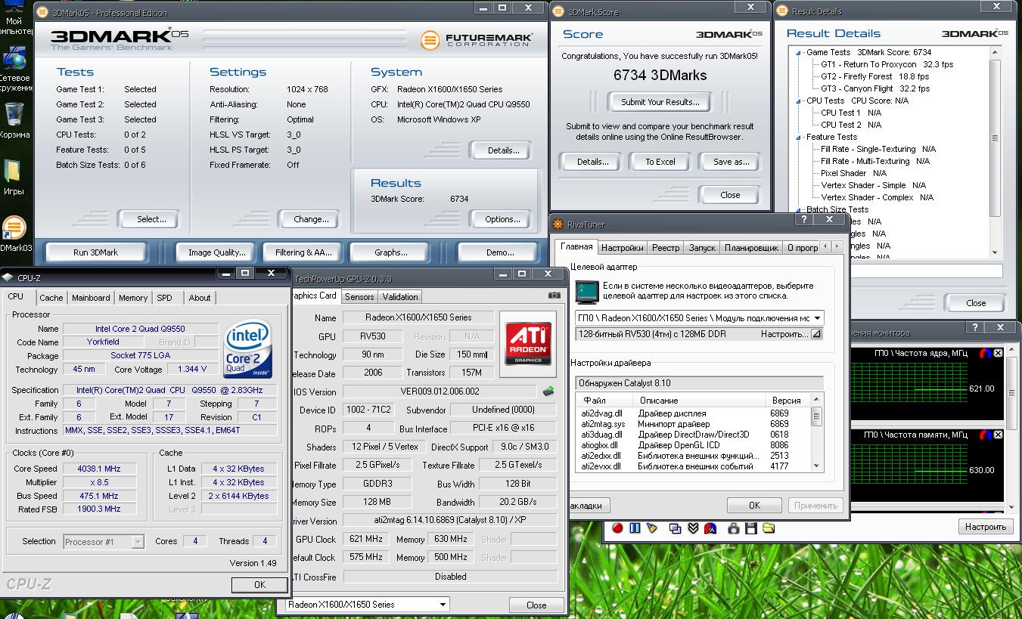
Task: Click the right tab scroll arrow in RivaTuner
Action: point(837,246)
